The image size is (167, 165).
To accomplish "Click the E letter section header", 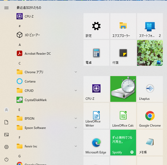I will (19, 110).
